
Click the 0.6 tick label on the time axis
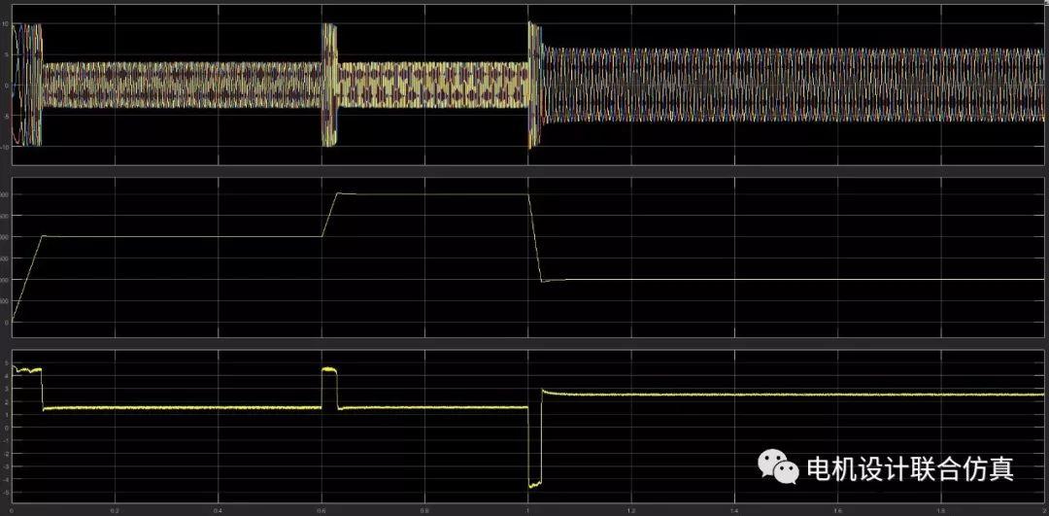(321, 510)
